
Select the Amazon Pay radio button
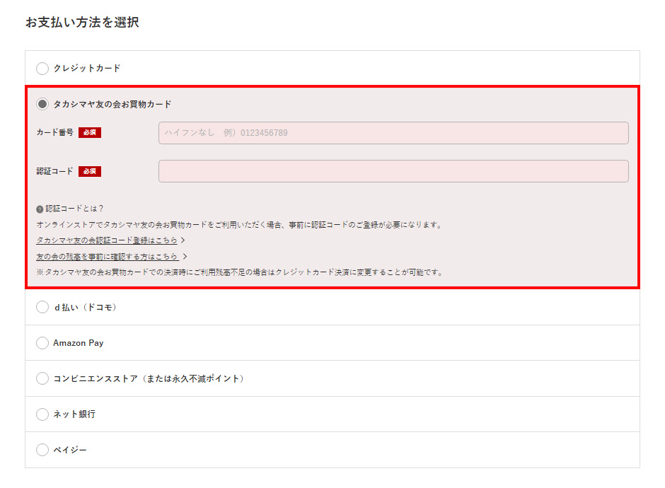(x=42, y=342)
